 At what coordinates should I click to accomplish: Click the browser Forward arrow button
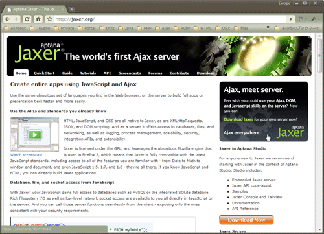pos(16,19)
